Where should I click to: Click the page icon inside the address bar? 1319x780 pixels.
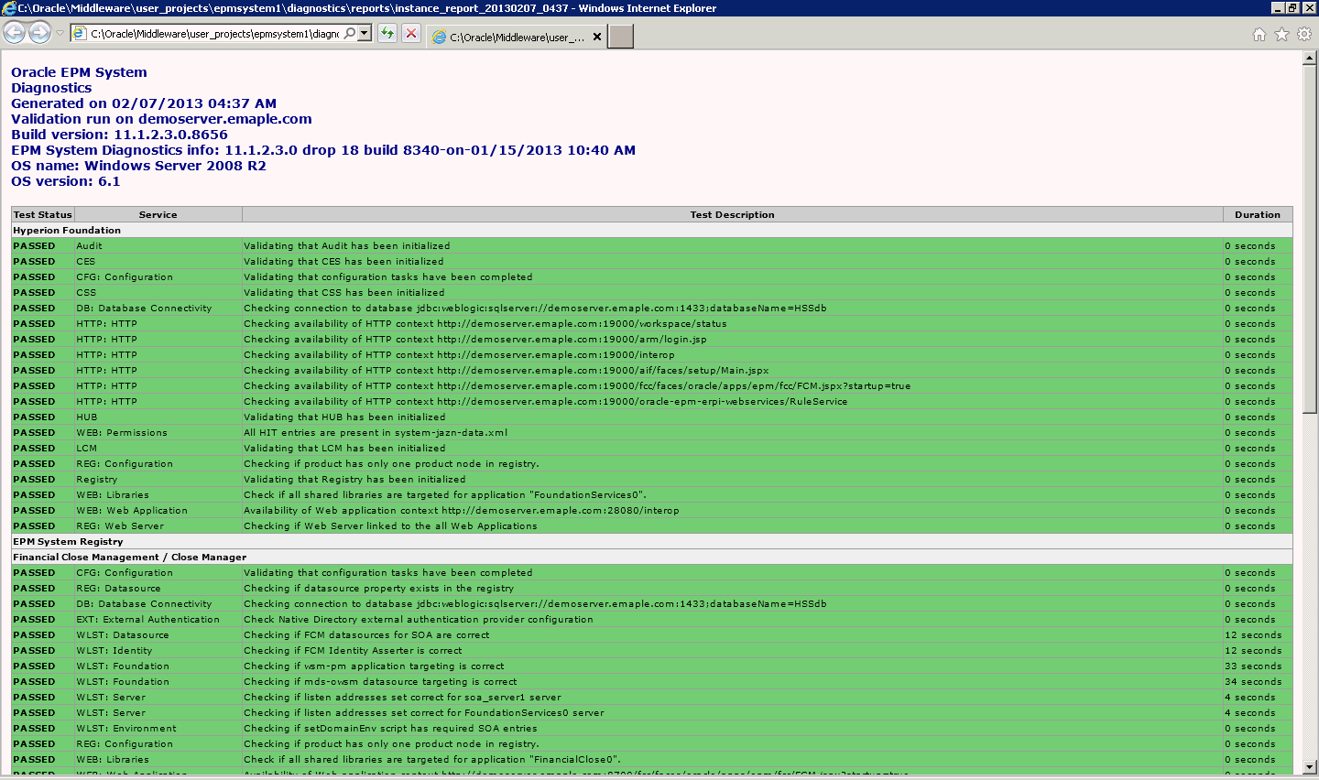tap(80, 34)
